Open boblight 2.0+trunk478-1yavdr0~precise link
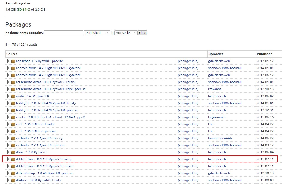282x184 pixels. [x=47, y=110]
